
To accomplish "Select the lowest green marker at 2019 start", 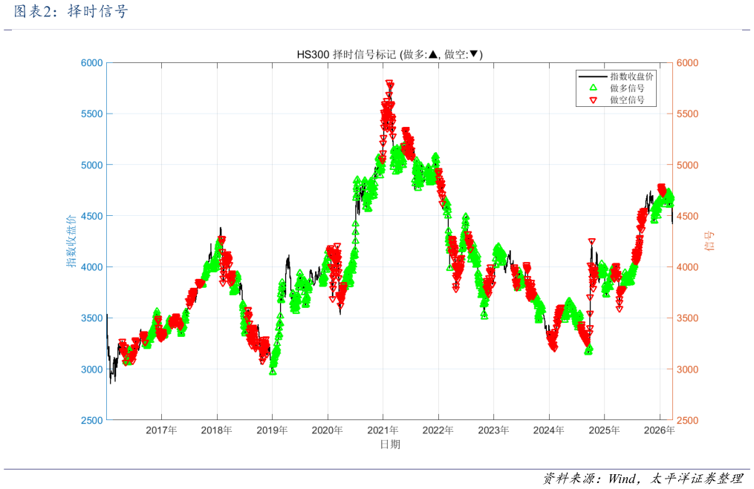I will (x=273, y=371).
